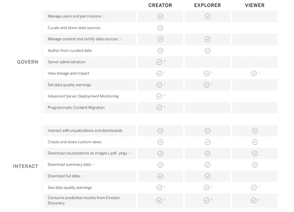Click the Curate and share data sources row
The width and height of the screenshot is (294, 212).
pos(74,28)
